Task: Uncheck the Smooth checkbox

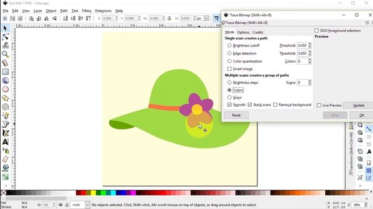Action: pos(229,105)
